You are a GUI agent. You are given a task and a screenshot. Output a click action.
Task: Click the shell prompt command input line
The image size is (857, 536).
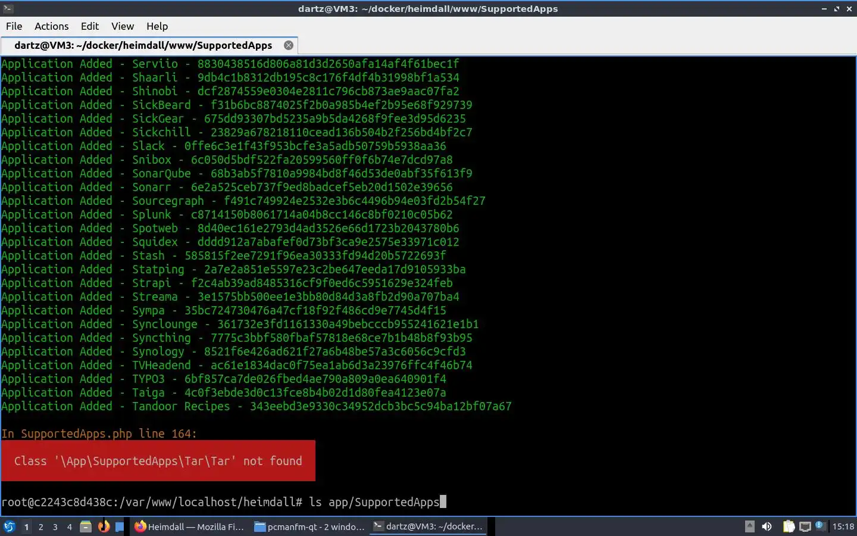click(x=224, y=502)
